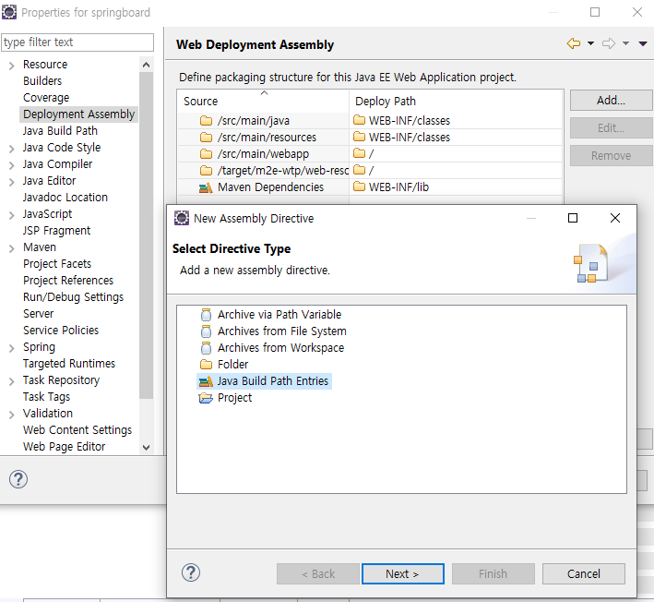Screen dimensions: 654x602
Task: Click the tree scrollbar up arrow
Action: tap(146, 65)
